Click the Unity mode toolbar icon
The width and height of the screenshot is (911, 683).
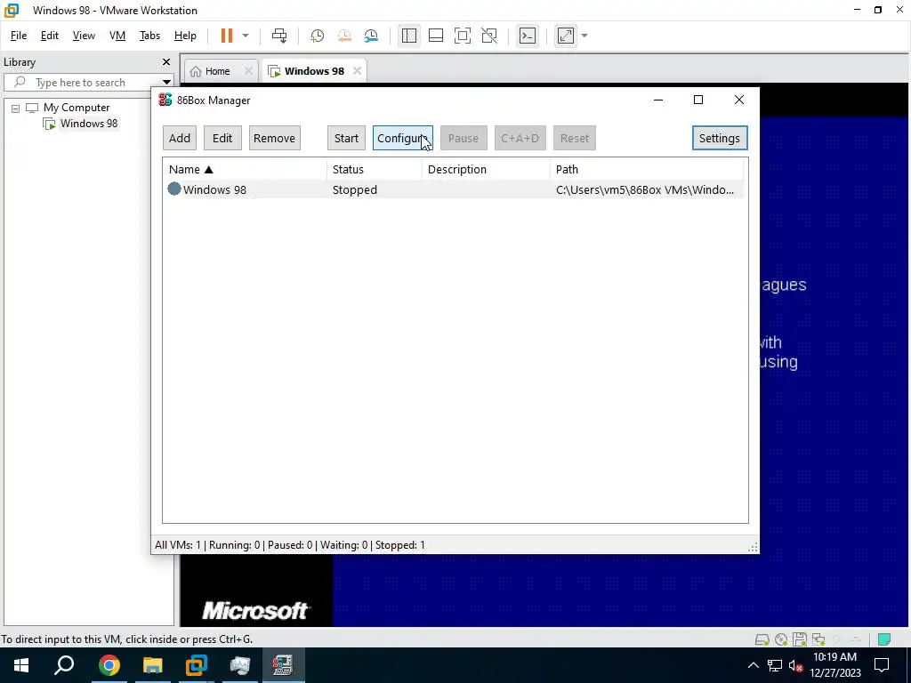(x=489, y=36)
